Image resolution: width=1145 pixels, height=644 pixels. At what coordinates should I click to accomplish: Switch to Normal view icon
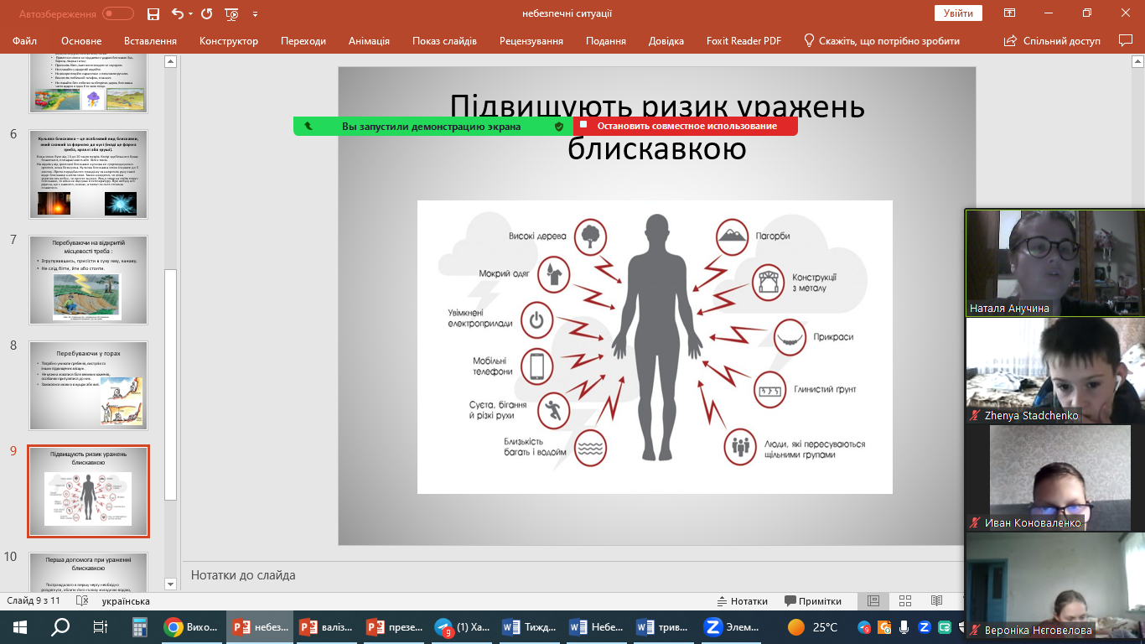(873, 601)
